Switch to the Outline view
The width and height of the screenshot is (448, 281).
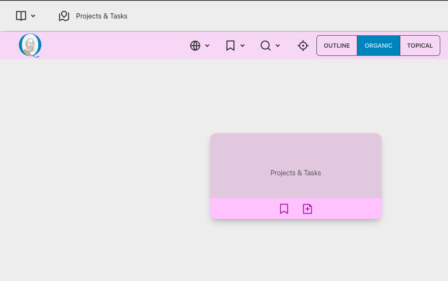(337, 46)
